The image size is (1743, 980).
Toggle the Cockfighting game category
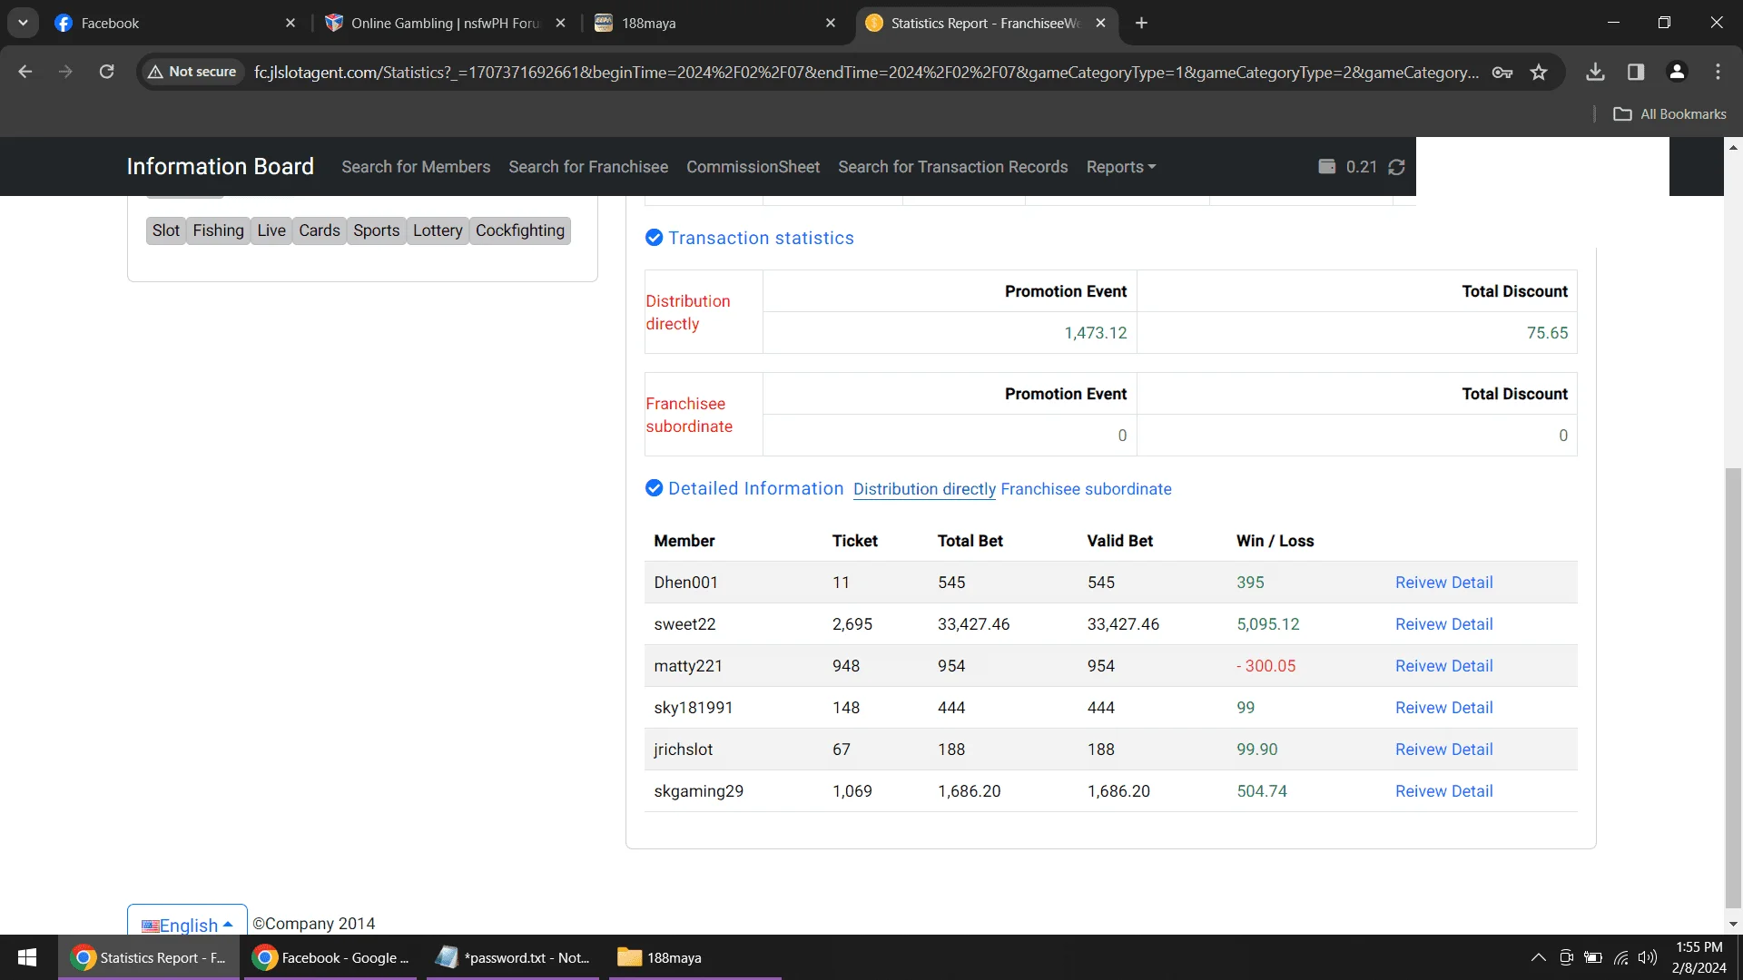(520, 230)
